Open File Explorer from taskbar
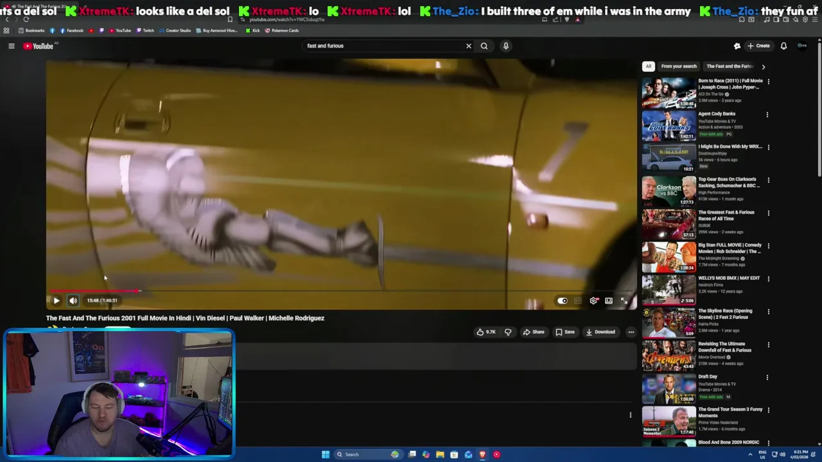Viewport: 822px width, 462px height. 440,454
